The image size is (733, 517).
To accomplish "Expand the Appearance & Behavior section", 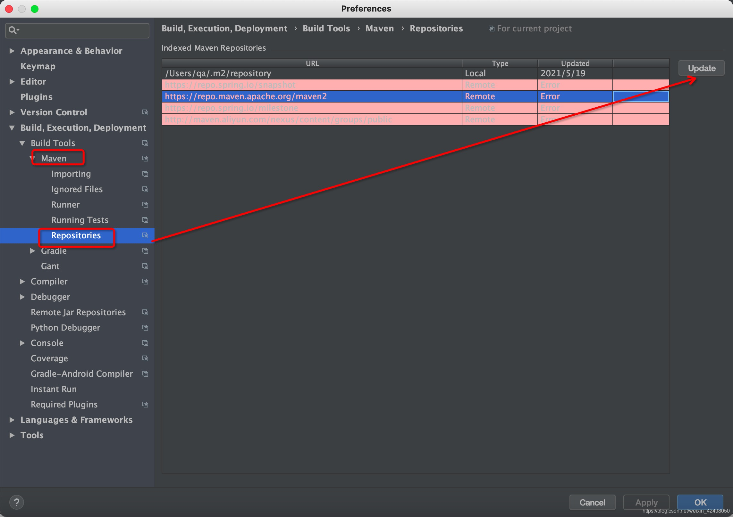I will click(x=12, y=51).
